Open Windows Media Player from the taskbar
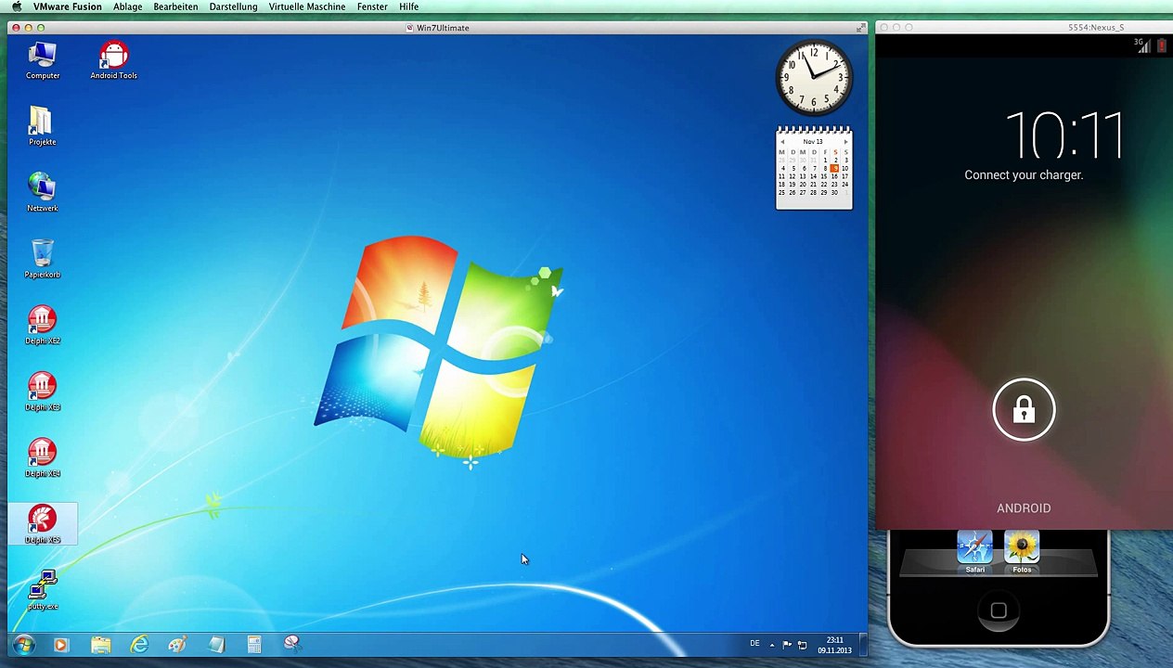The image size is (1173, 668). coord(61,645)
